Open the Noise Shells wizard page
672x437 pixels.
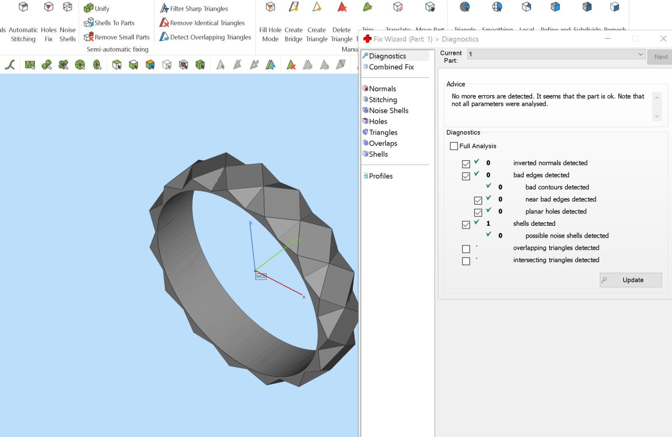pos(388,110)
